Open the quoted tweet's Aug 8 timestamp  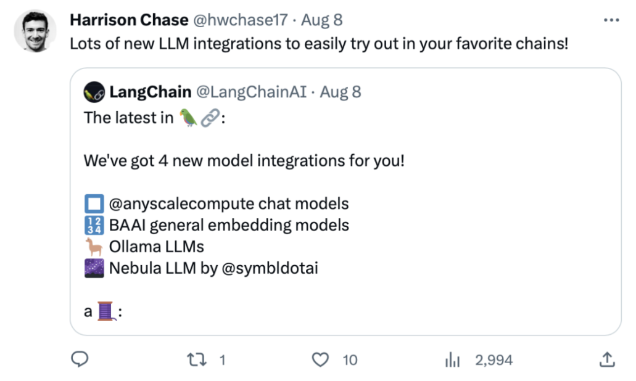341,92
